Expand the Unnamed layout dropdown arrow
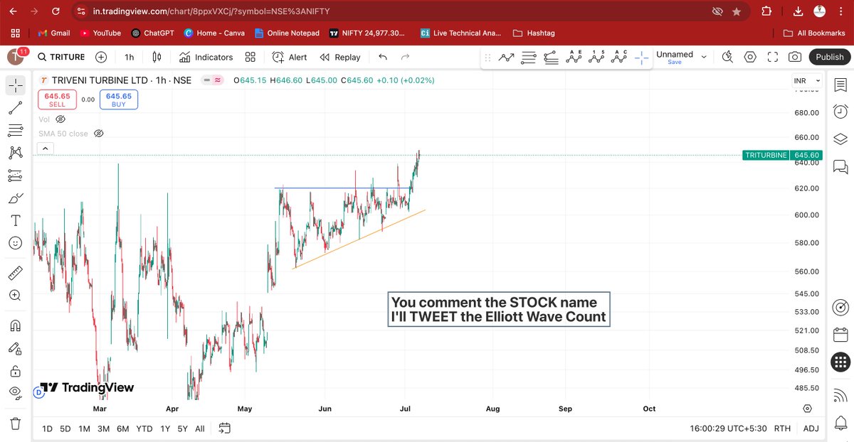 tap(704, 57)
